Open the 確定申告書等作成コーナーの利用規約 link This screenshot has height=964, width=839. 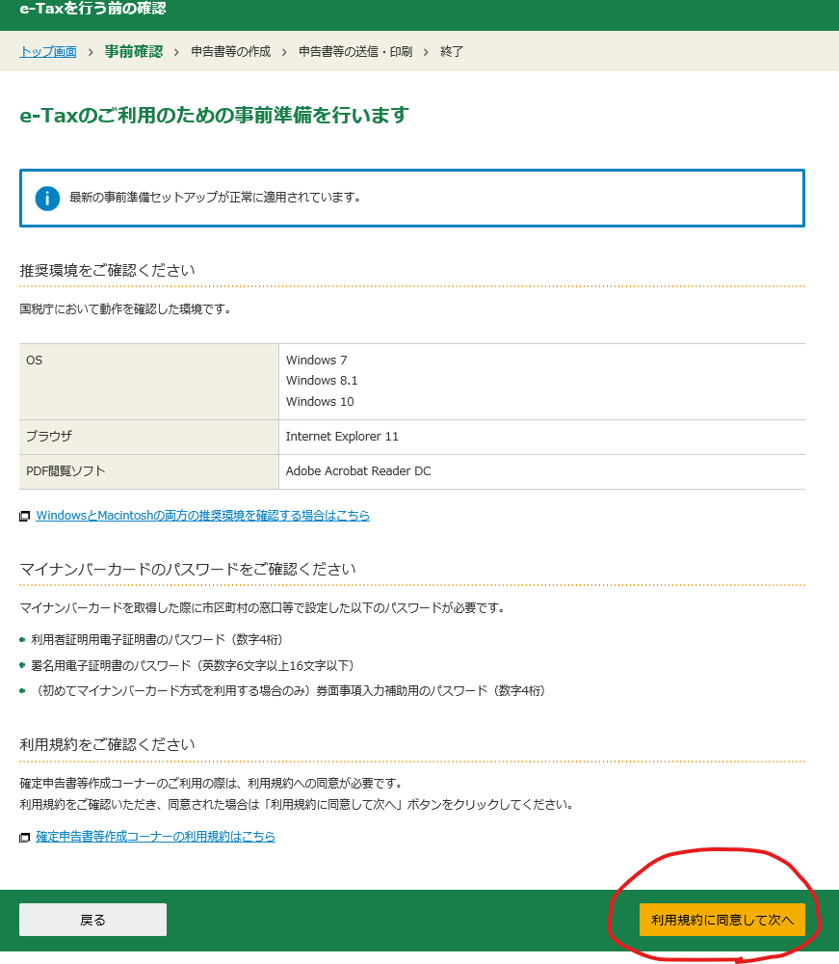[155, 836]
